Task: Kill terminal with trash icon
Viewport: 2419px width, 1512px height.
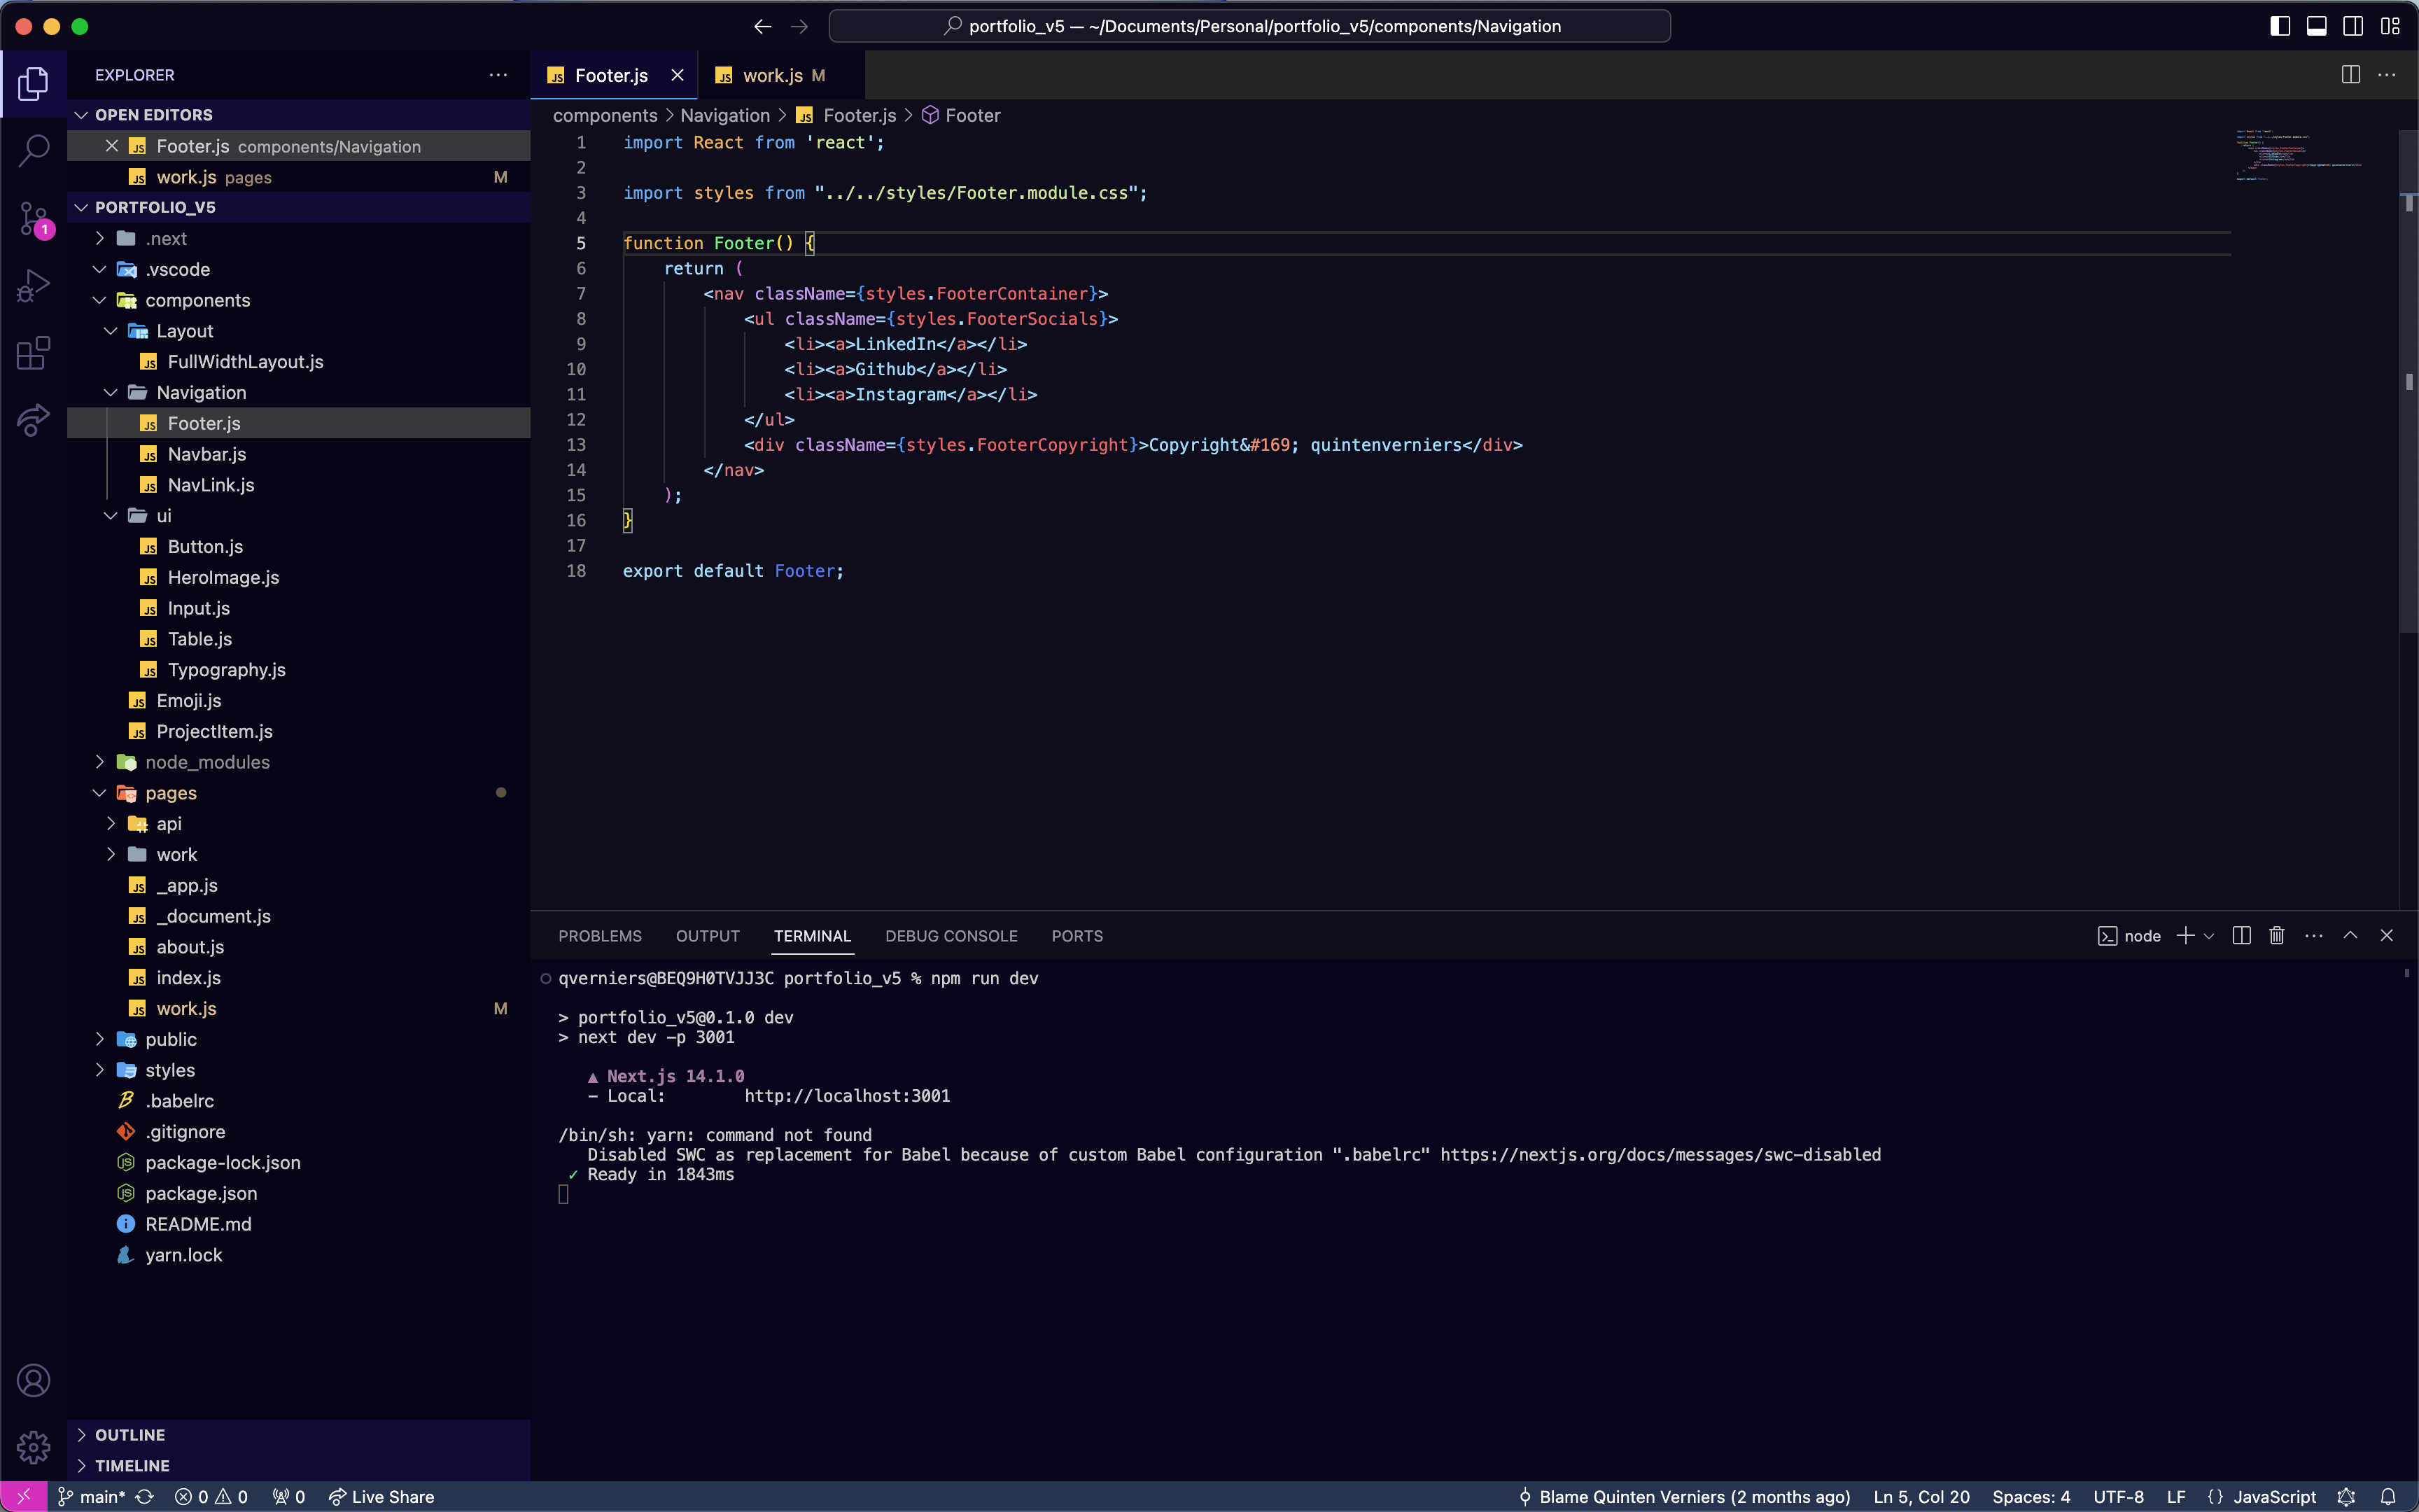Action: coord(2277,936)
